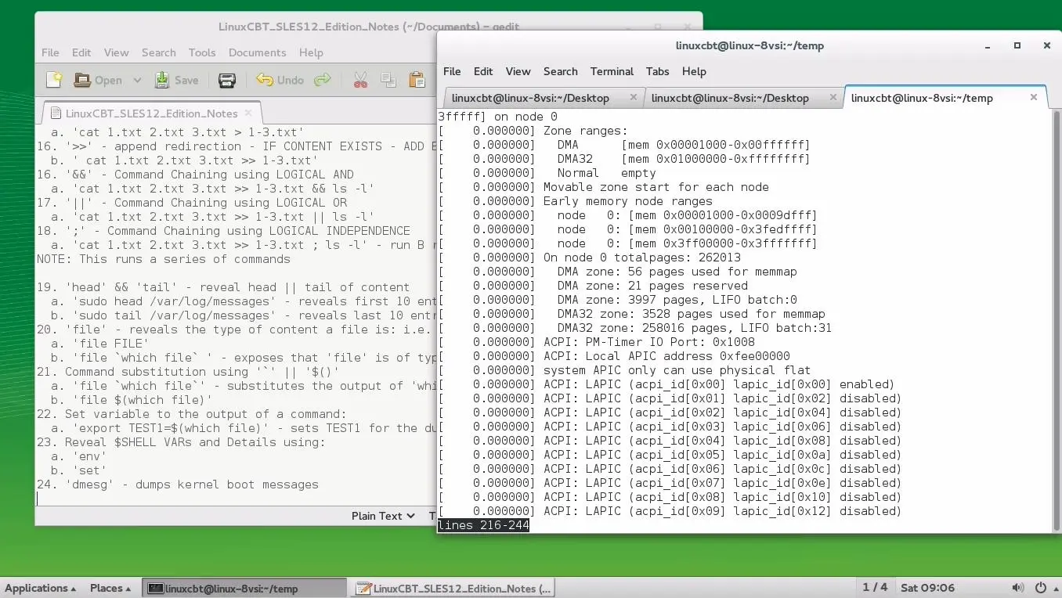Close the second ~/Desktop terminal tab
1062x598 pixels.
click(x=834, y=98)
